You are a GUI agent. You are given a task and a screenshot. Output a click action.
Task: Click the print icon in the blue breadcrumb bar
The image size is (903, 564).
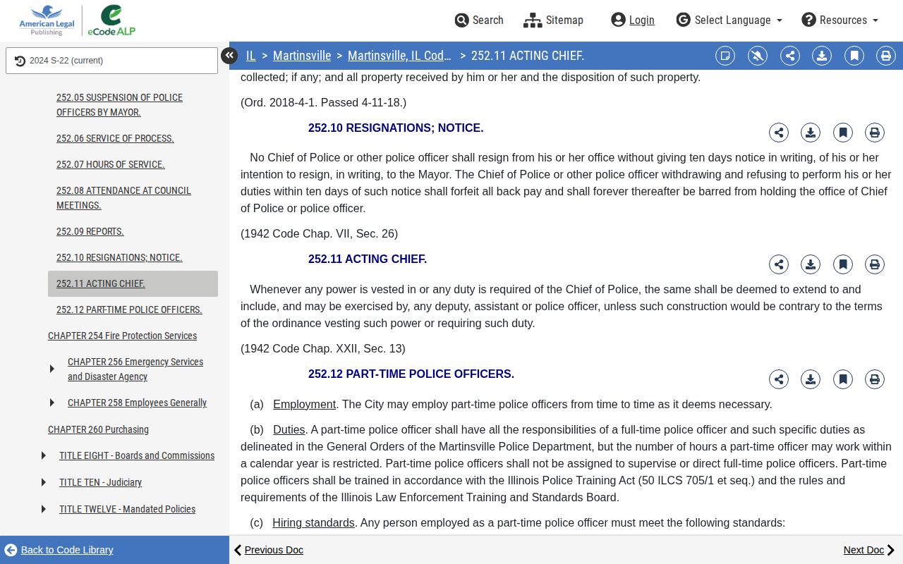[x=886, y=56]
